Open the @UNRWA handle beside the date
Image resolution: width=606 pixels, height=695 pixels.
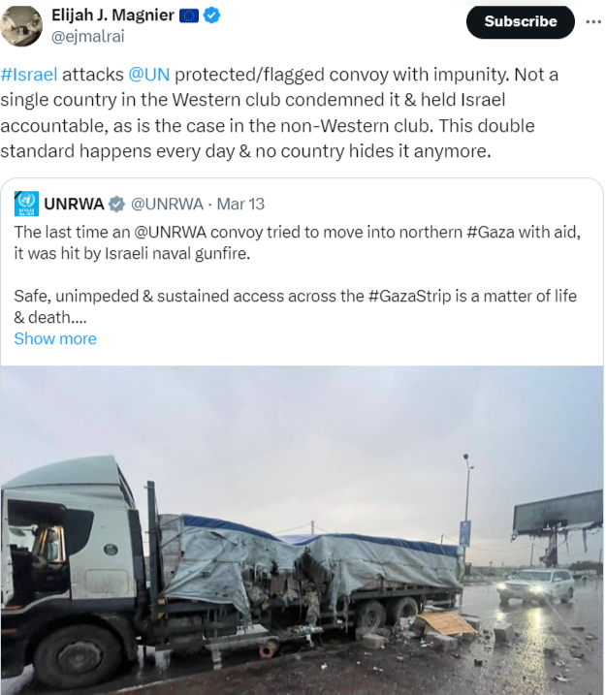[x=167, y=204]
